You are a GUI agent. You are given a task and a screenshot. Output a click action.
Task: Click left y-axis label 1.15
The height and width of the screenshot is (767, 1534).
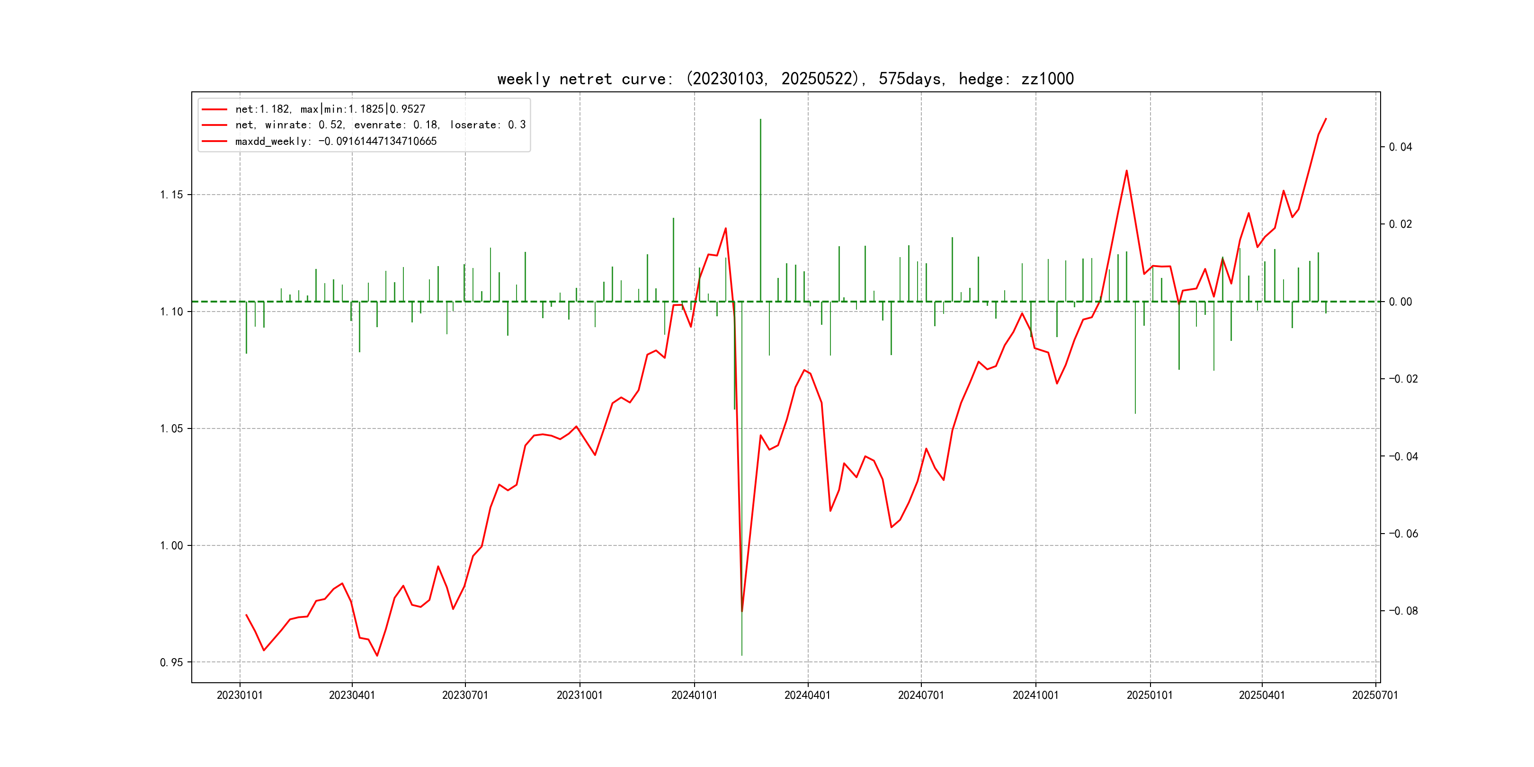coord(171,195)
